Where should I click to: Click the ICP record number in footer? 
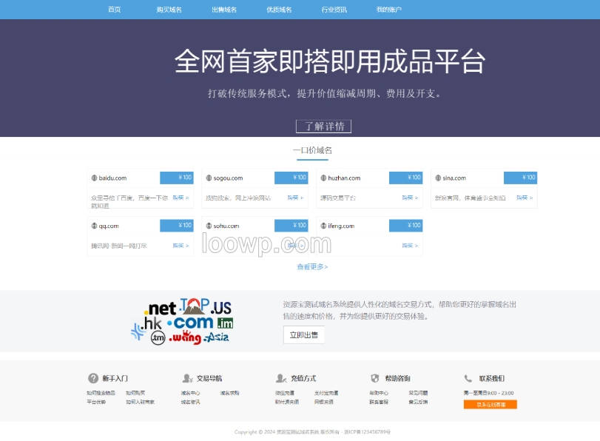(368, 432)
